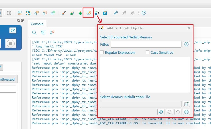
Task: Close the BRAM Initial Content Updater dialog
Action: point(189,28)
